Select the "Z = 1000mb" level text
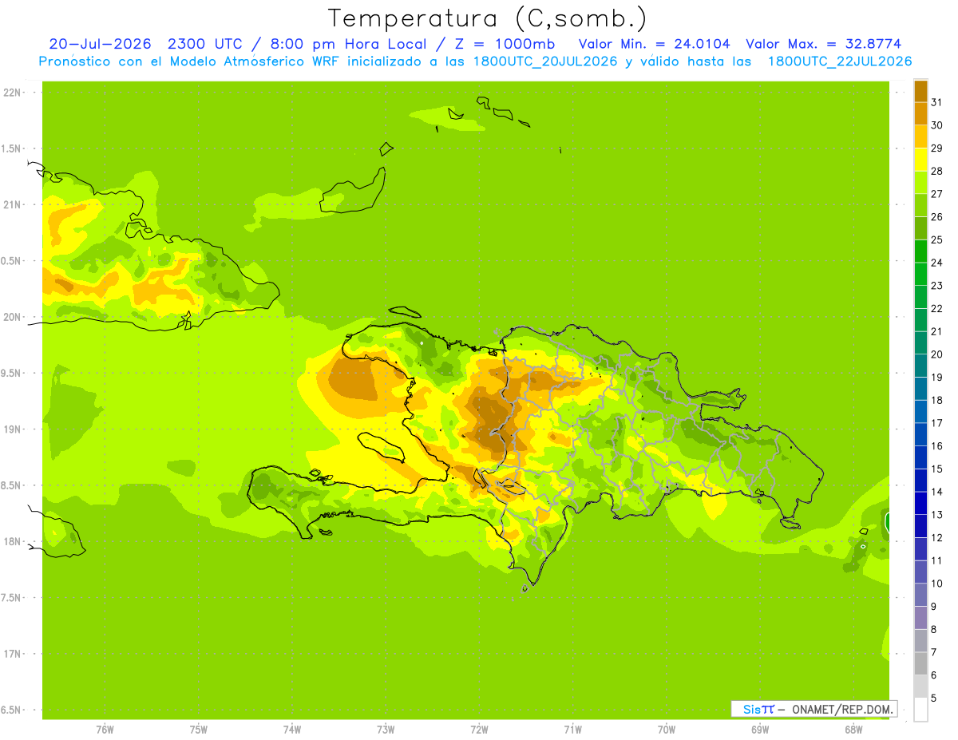 505,44
